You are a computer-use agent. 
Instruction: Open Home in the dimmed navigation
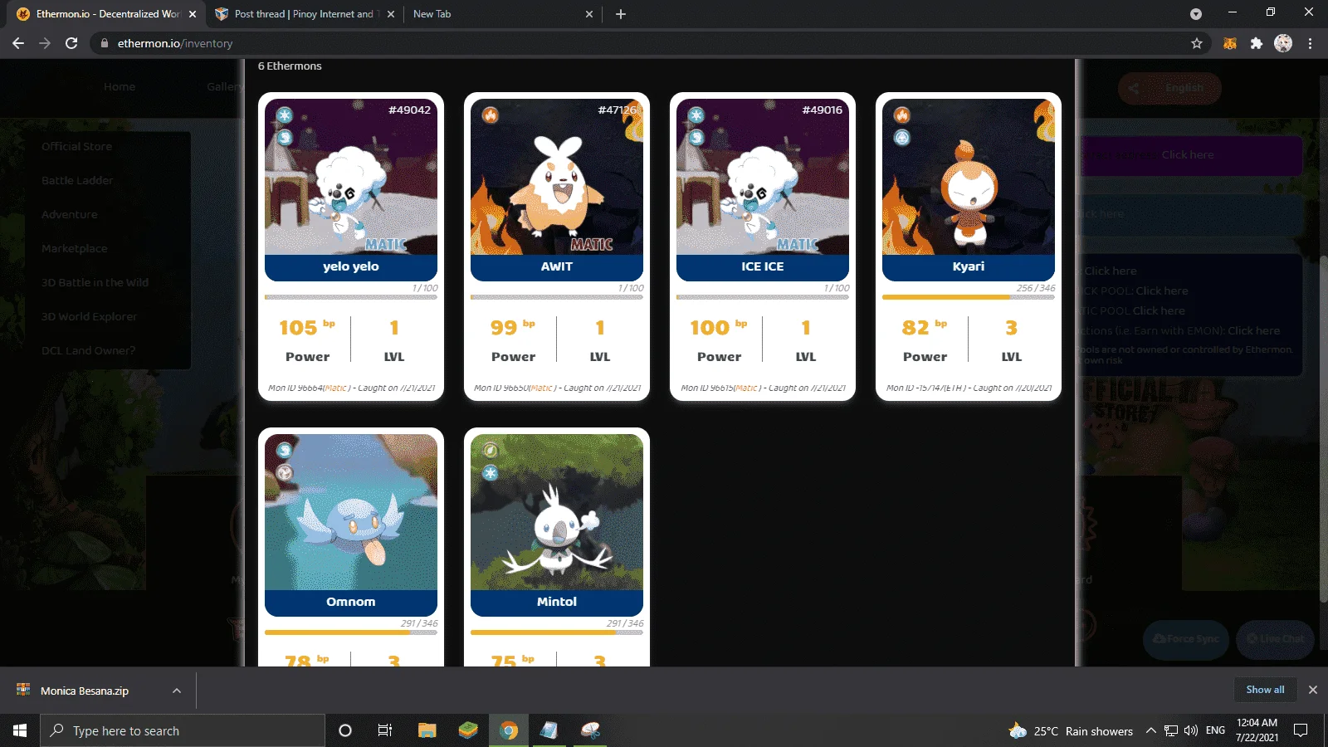point(120,86)
